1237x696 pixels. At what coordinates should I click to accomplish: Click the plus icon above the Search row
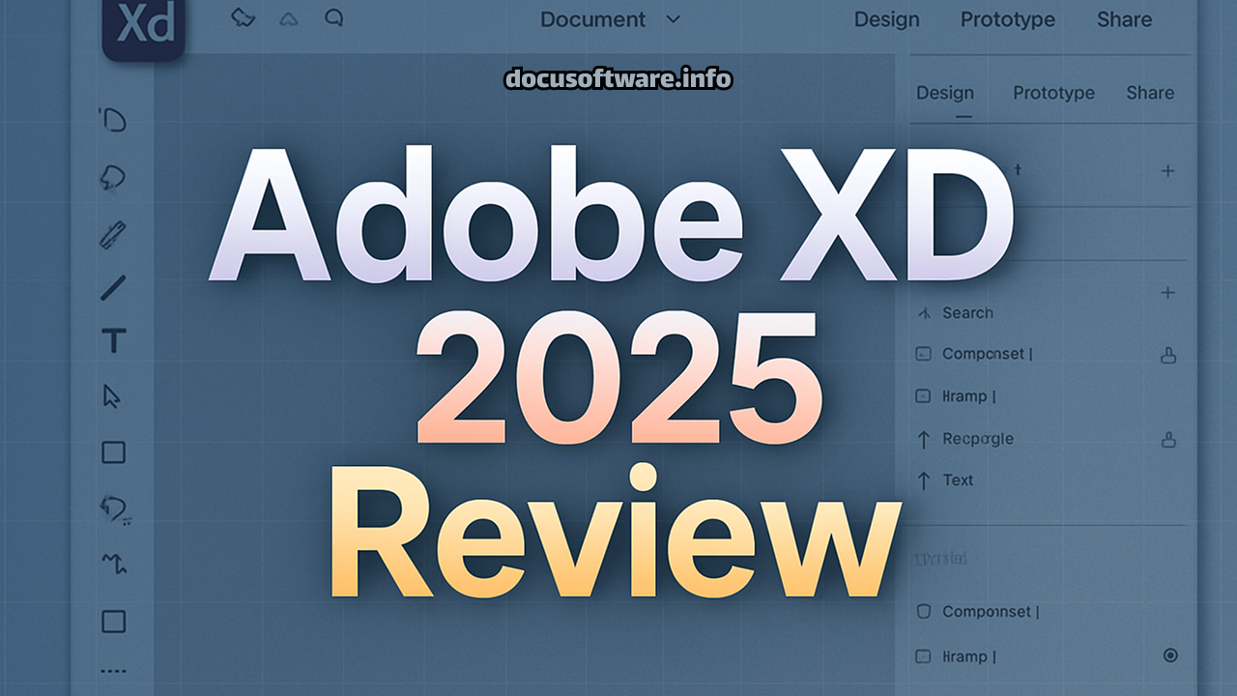coord(1167,293)
